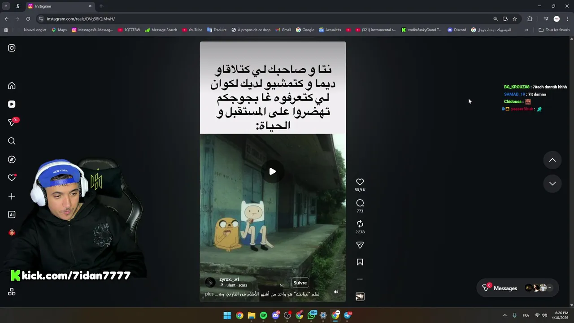Go to next reel with down chevron
574x323 pixels.
(x=552, y=183)
